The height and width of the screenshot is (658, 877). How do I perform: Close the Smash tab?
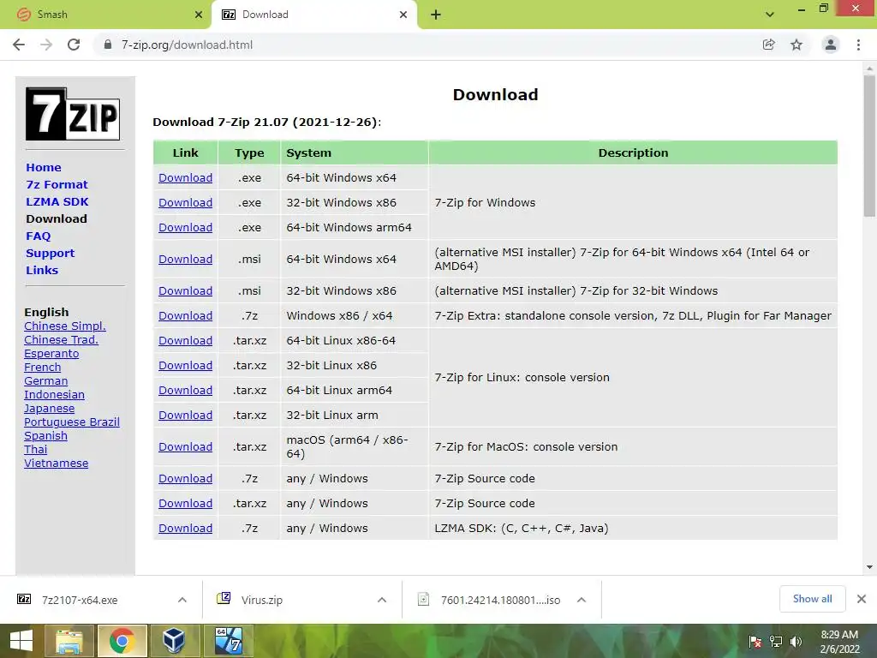click(199, 15)
